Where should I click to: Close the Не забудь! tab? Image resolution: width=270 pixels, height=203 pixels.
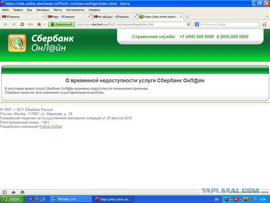click(x=135, y=17)
